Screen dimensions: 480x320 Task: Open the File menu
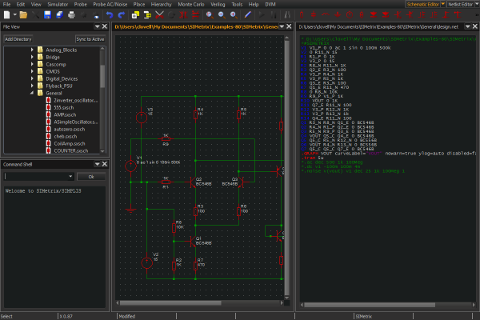(x=6, y=4)
